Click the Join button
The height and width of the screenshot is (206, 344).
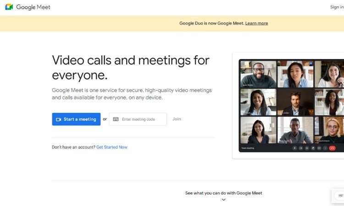coord(177,119)
